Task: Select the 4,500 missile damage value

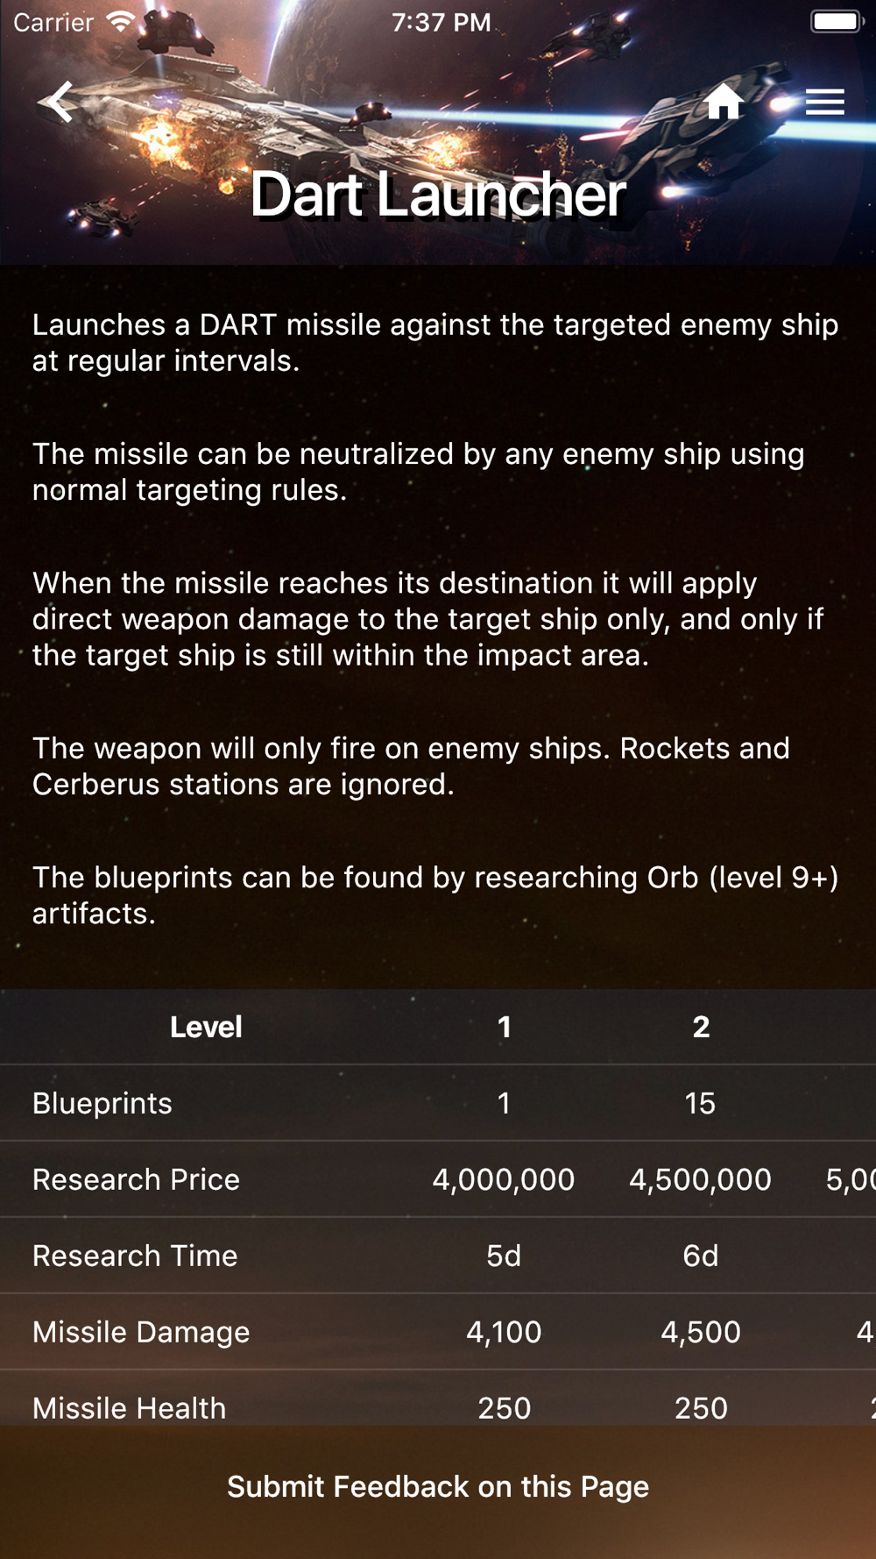Action: (701, 1332)
